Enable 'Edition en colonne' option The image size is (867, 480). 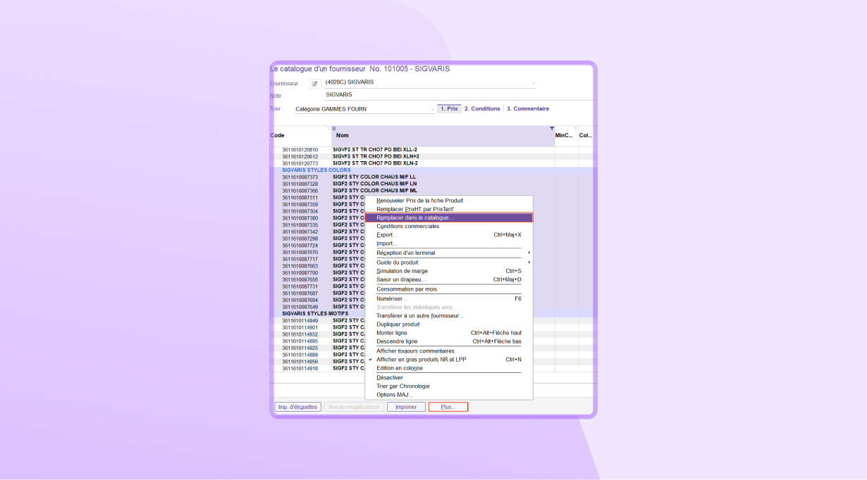coord(400,368)
